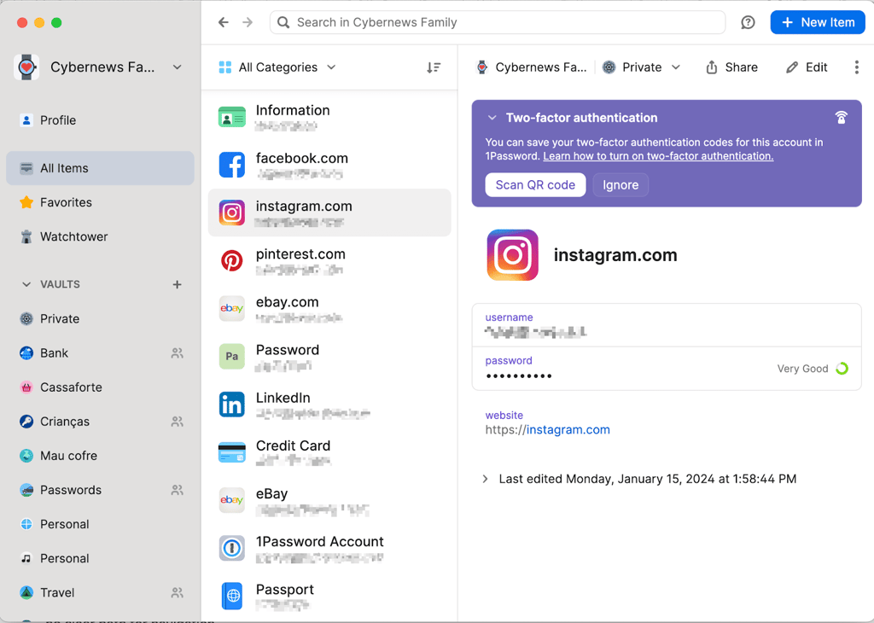This screenshot has width=874, height=623.
Task: Click the Travel vault shared people icon
Action: (x=178, y=593)
